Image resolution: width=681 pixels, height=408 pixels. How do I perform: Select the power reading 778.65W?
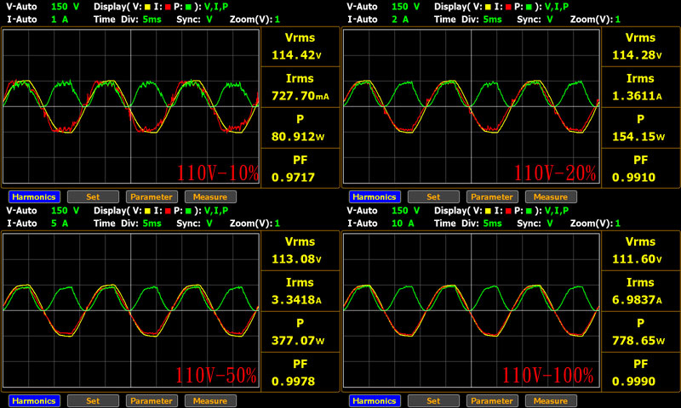pyautogui.click(x=638, y=340)
